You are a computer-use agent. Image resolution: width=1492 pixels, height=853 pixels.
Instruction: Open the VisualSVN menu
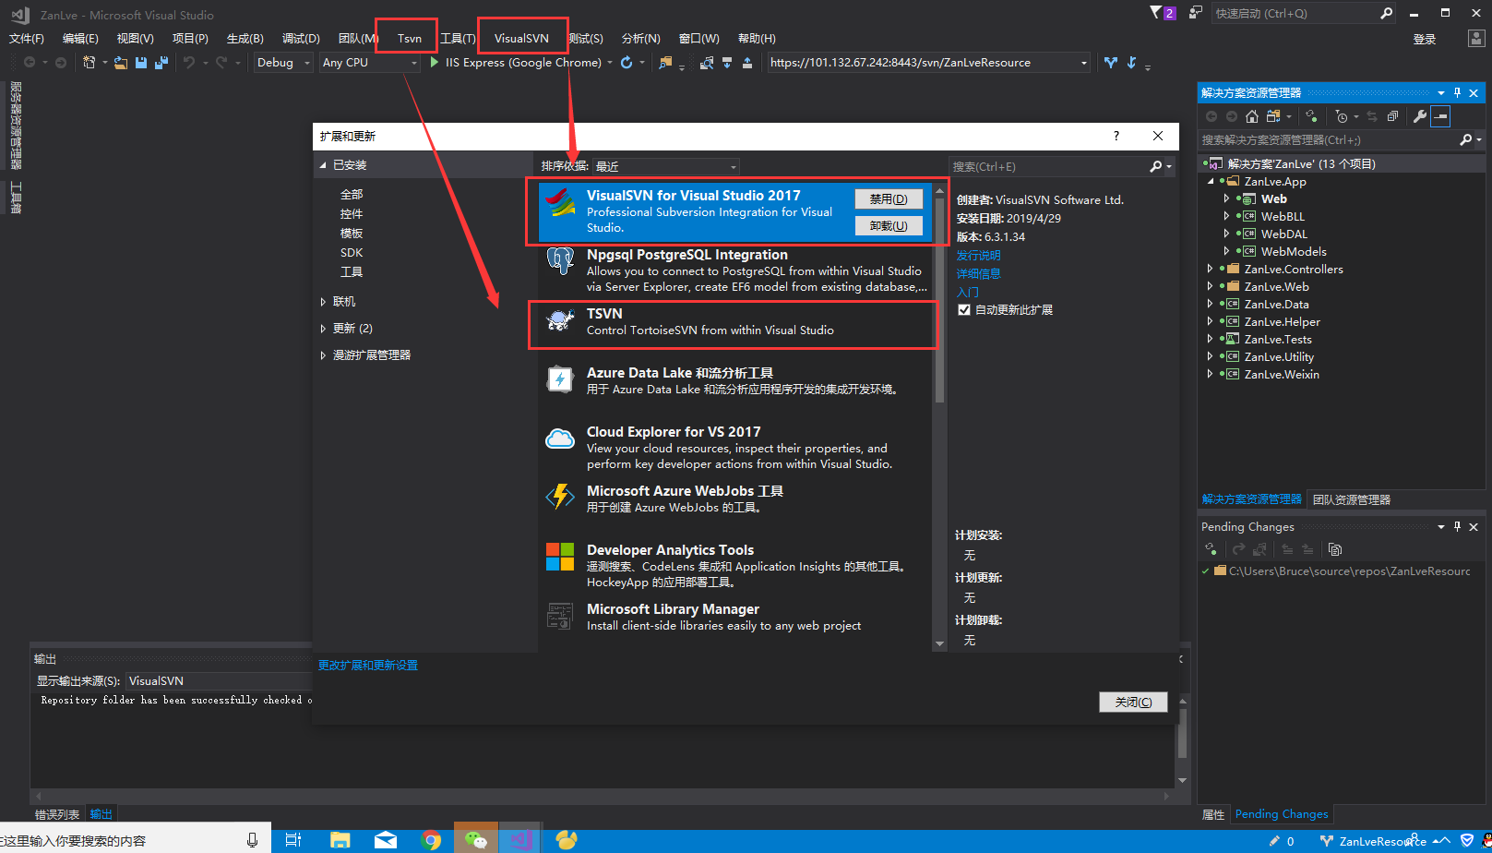pyautogui.click(x=521, y=38)
